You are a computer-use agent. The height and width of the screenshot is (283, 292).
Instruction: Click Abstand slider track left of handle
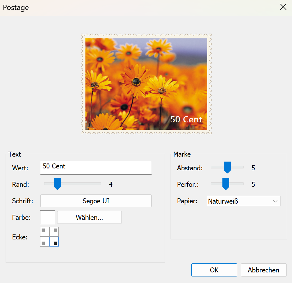[x=217, y=167]
